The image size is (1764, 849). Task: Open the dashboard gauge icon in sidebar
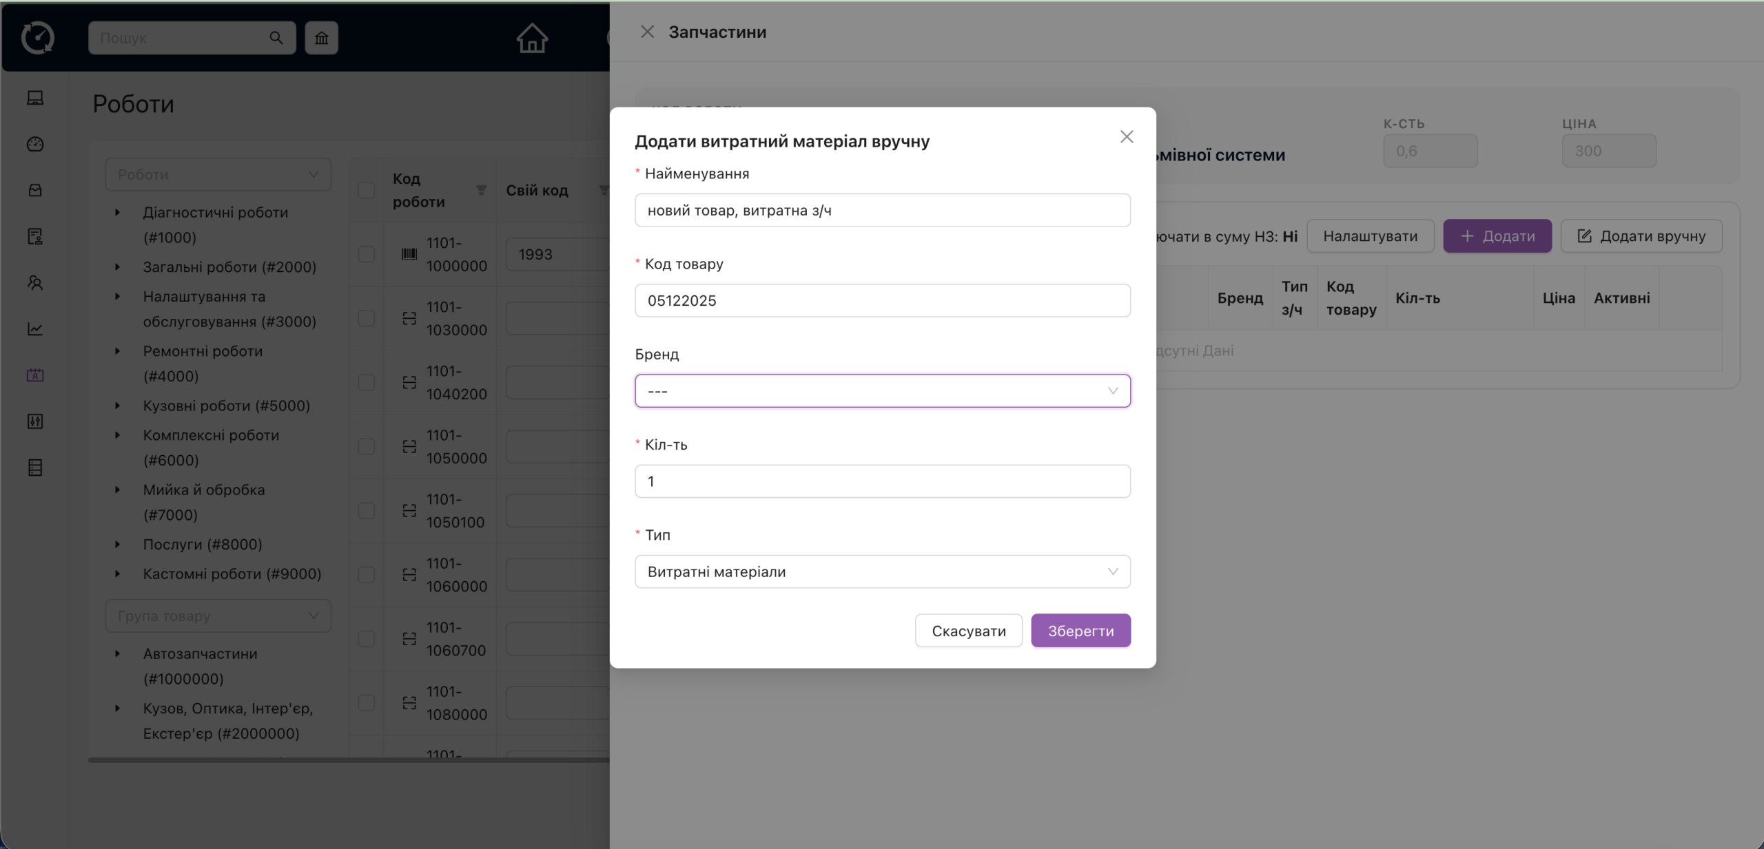pos(35,144)
